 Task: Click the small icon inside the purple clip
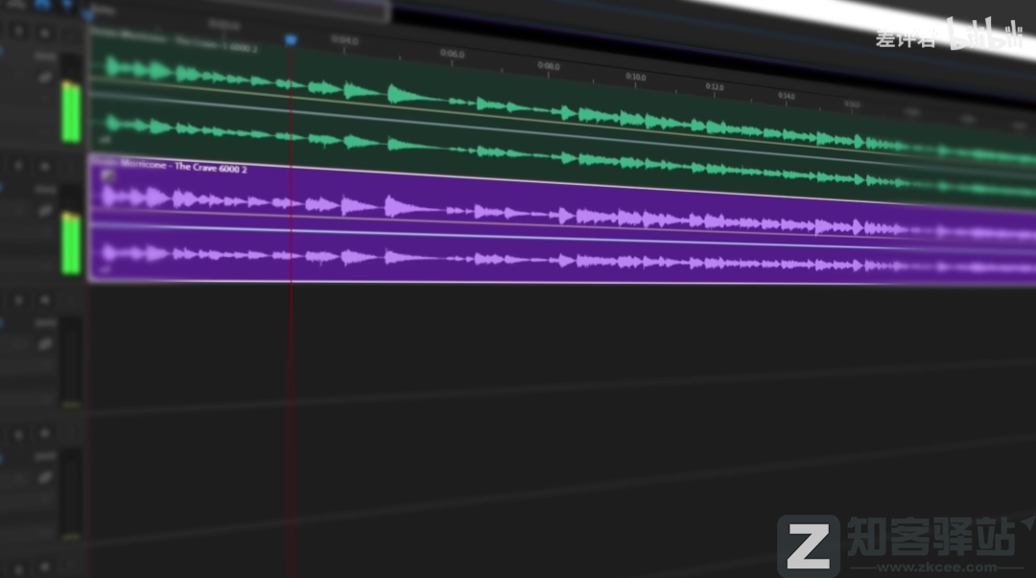(107, 175)
